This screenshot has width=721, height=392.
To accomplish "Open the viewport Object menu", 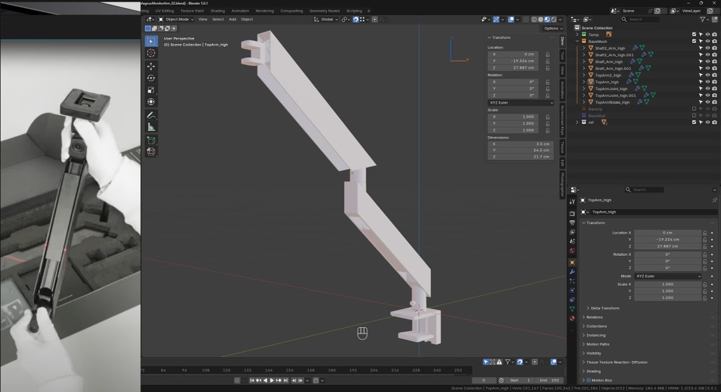I will pos(247,19).
